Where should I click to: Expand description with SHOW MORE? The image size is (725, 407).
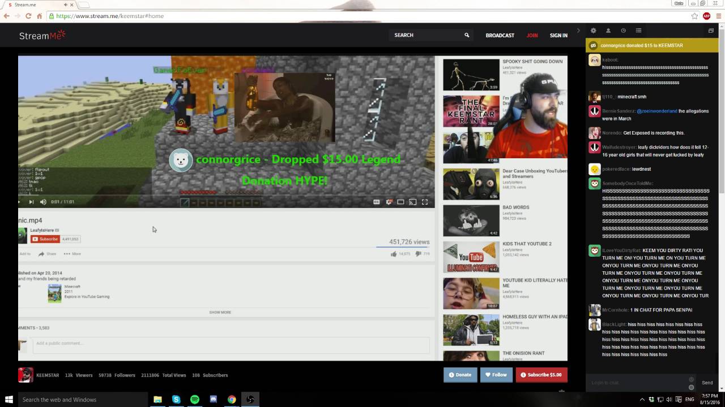point(220,312)
